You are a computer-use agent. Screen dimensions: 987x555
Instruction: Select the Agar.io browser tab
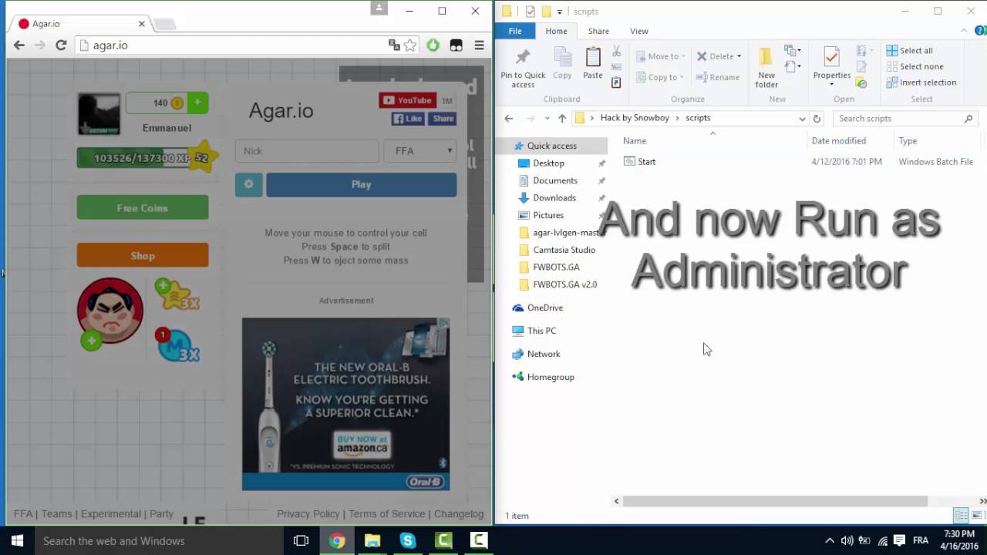80,24
